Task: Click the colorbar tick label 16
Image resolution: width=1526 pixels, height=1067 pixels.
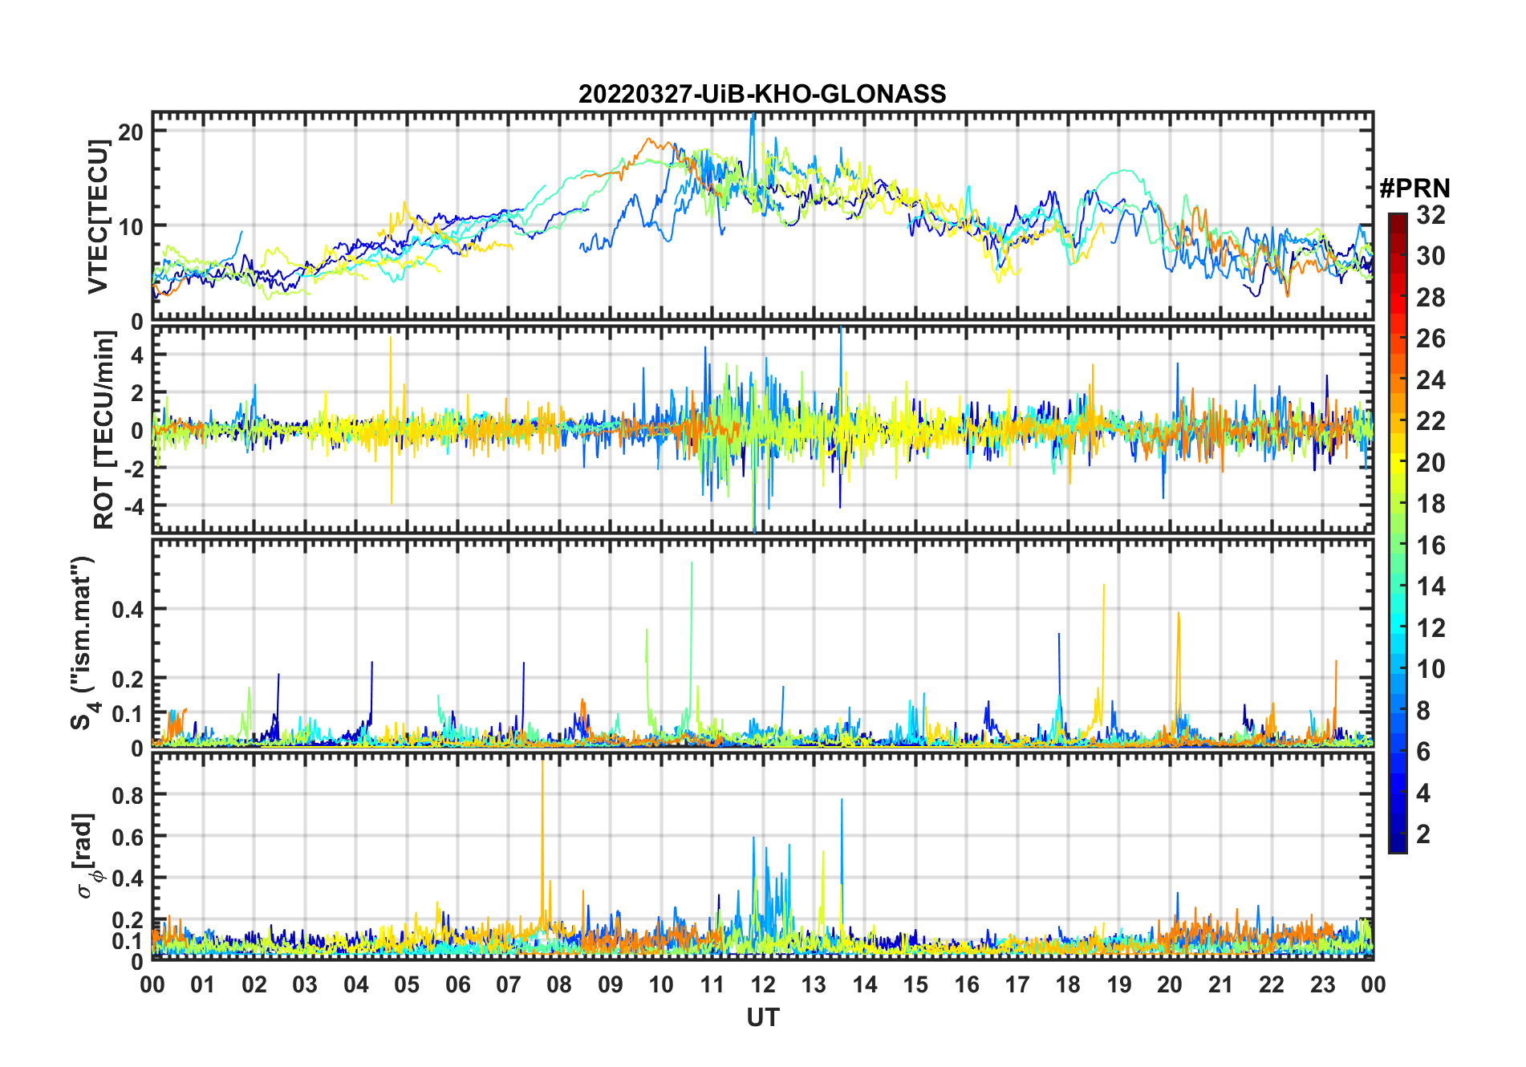Action: click(x=1431, y=546)
